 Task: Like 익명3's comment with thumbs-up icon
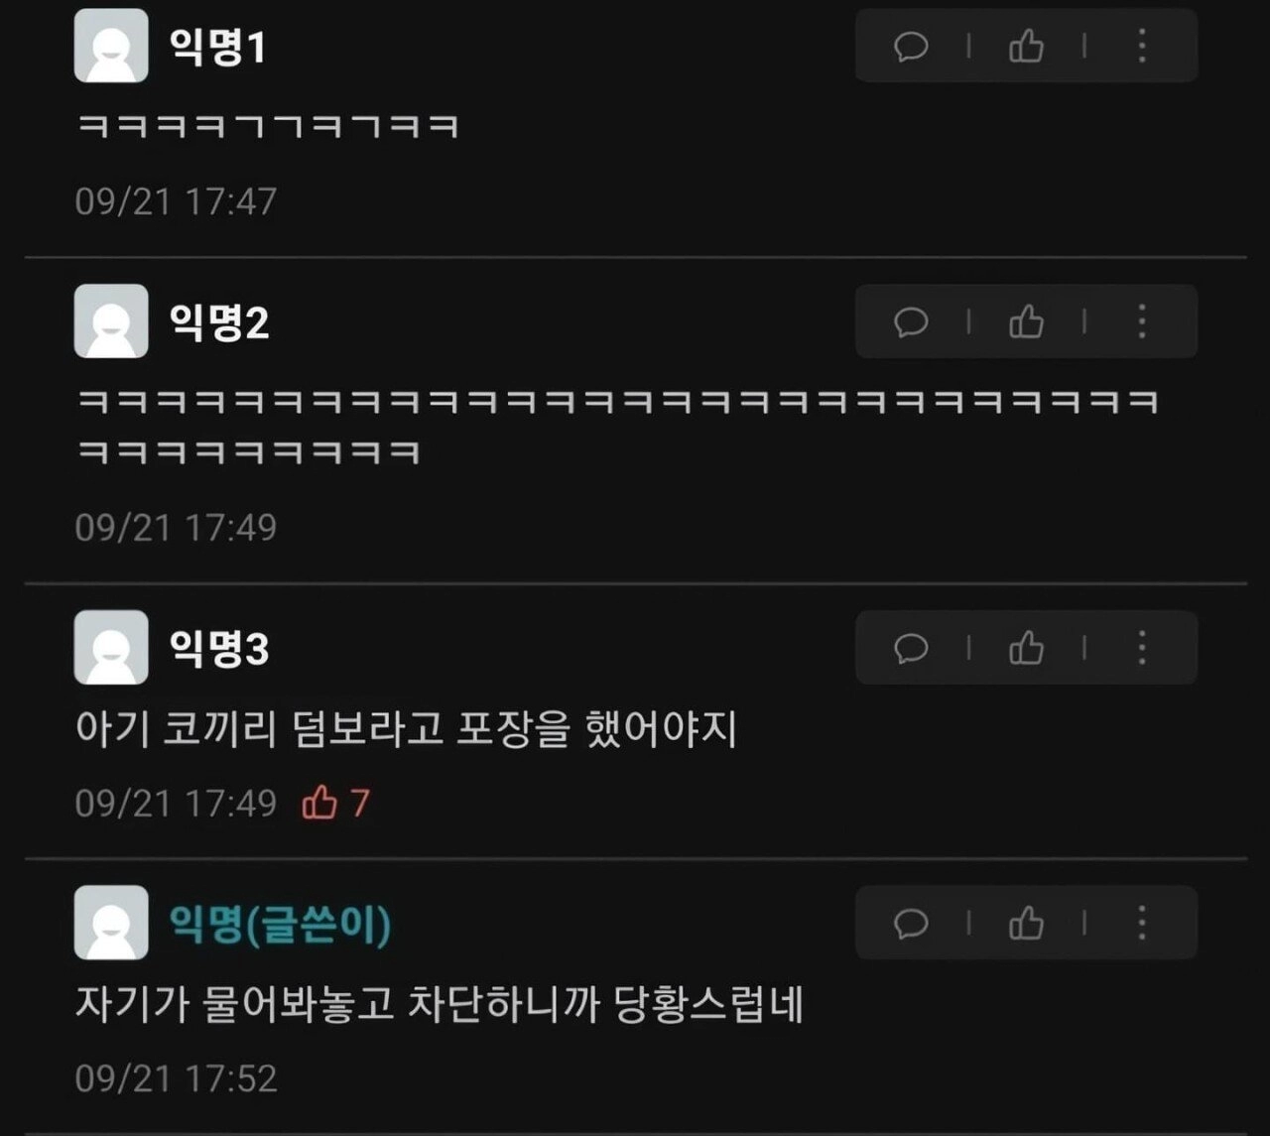(x=1026, y=647)
